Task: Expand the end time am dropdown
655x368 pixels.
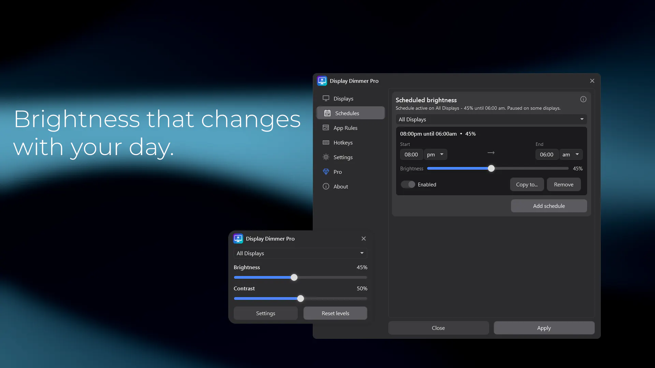Action: coord(571,154)
